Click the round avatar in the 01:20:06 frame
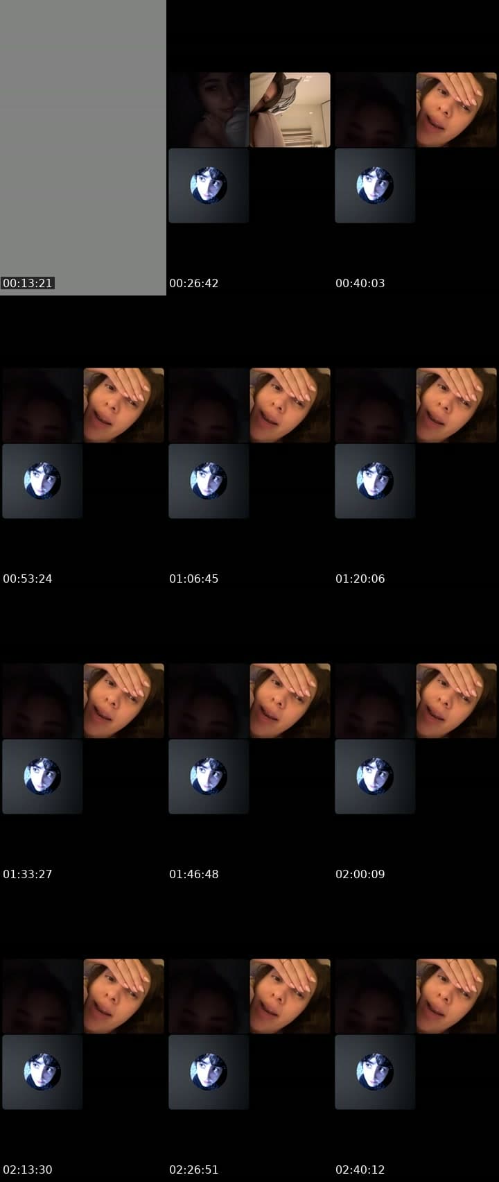Screen dimensions: 499x1182 [375, 481]
